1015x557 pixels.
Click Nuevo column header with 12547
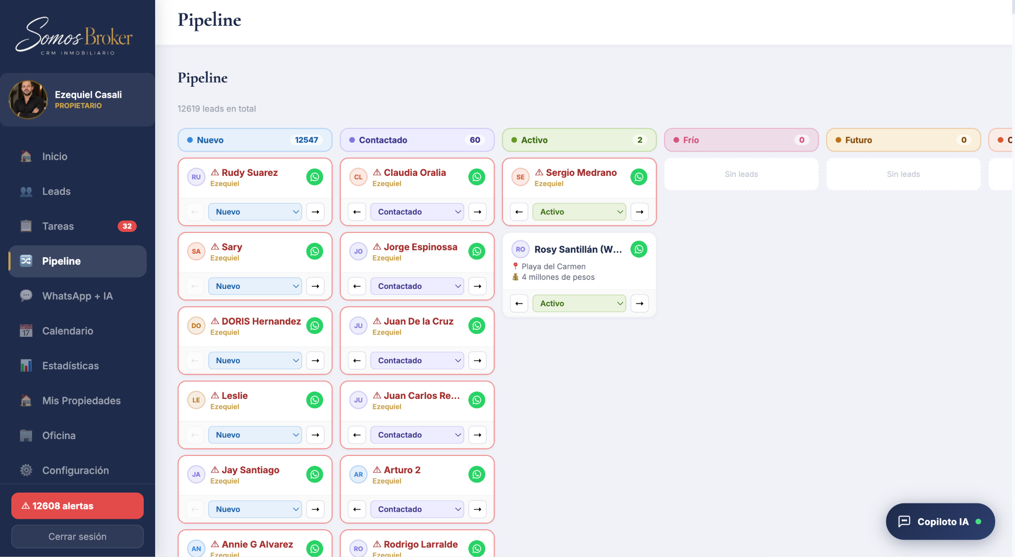coord(255,140)
